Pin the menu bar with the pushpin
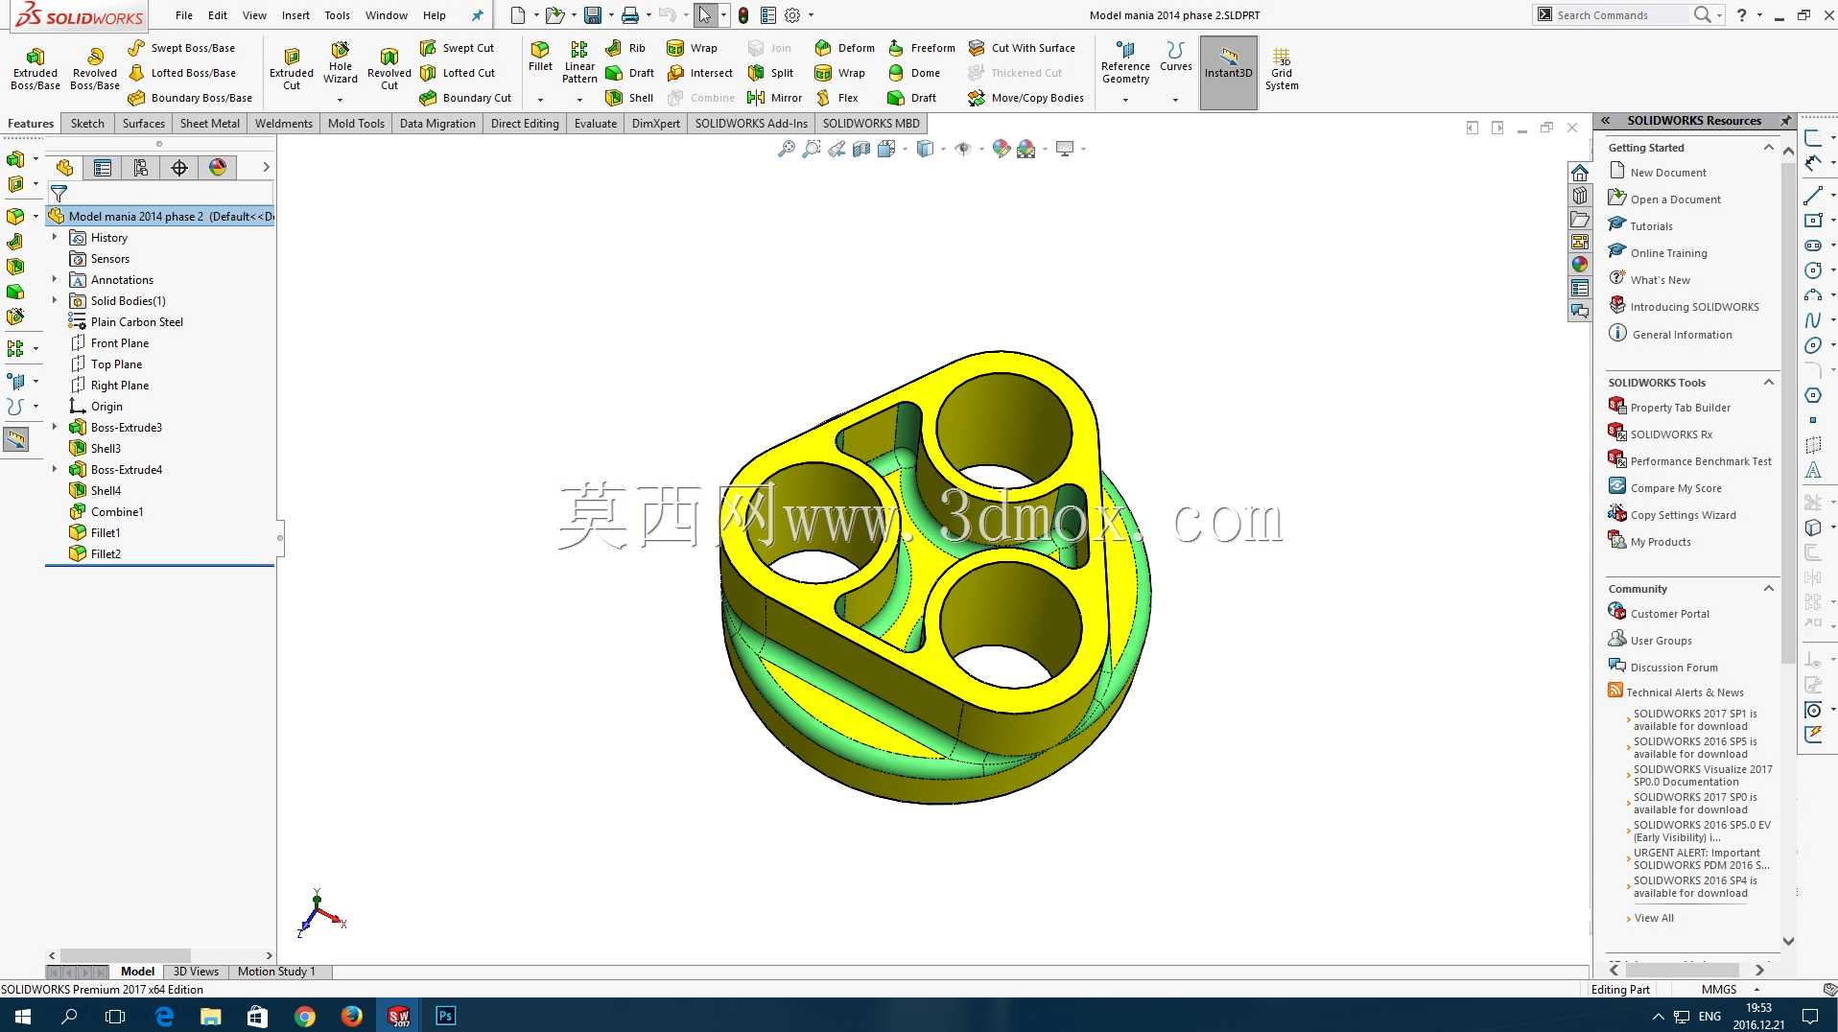Image resolution: width=1838 pixels, height=1032 pixels. click(x=477, y=15)
